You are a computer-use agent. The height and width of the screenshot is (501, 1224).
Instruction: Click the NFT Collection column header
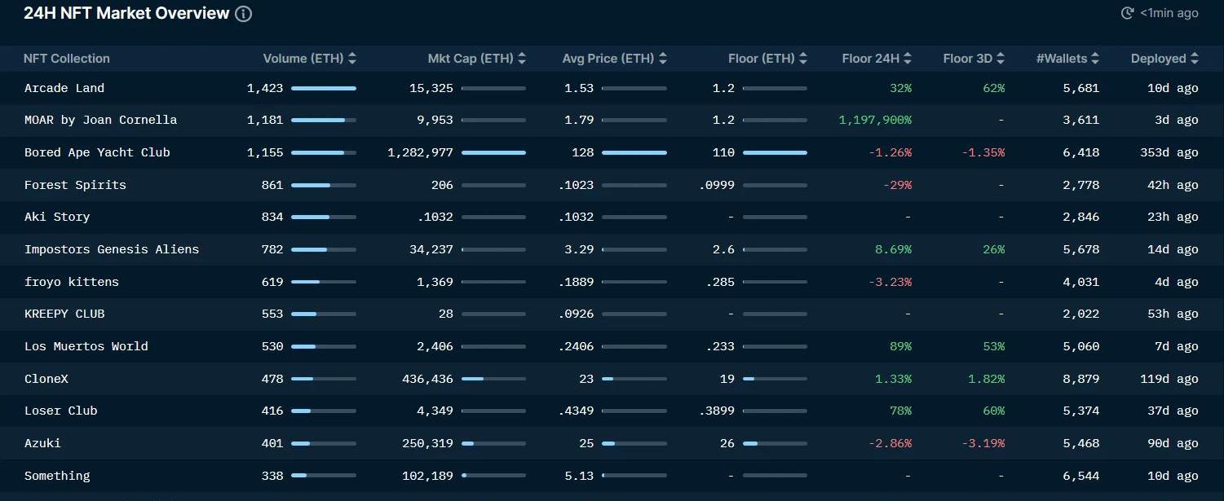pyautogui.click(x=67, y=59)
